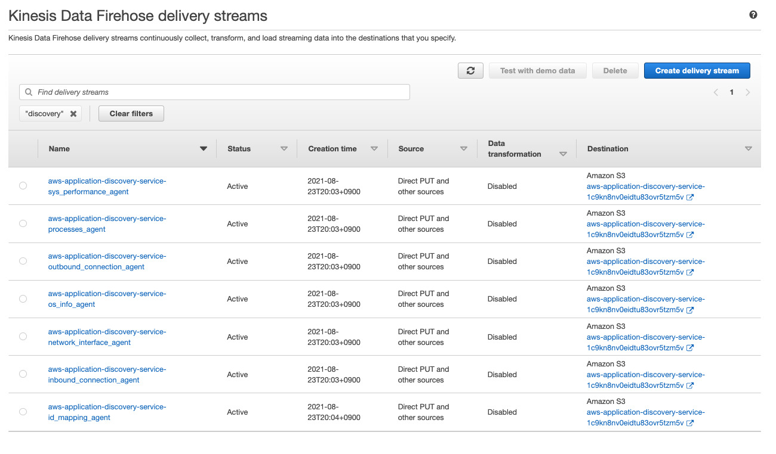Image resolution: width=776 pixels, height=454 pixels.
Task: Click the Delete button
Action: point(615,70)
